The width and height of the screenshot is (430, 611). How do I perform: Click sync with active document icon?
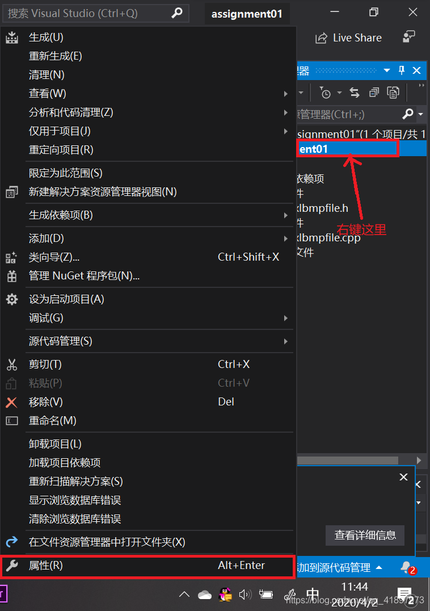355,93
